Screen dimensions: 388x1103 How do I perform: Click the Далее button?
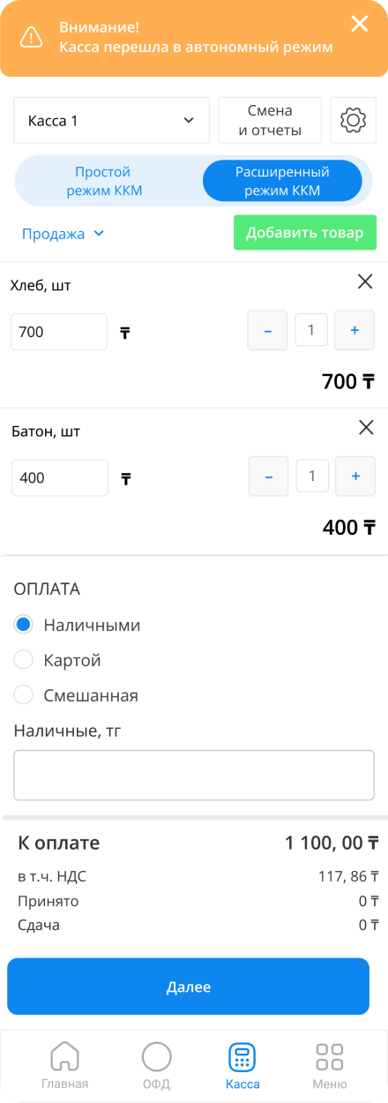point(189,987)
